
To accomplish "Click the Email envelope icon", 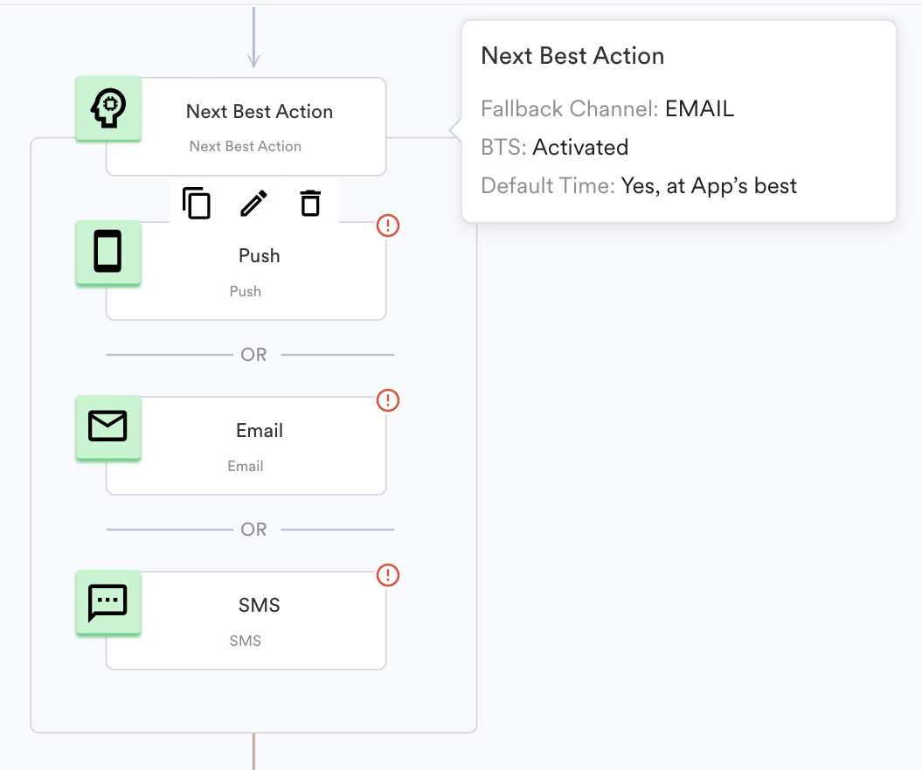I will [107, 427].
